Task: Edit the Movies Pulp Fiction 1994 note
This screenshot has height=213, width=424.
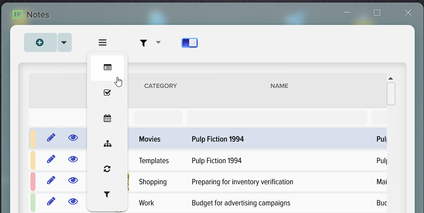Action: point(51,137)
